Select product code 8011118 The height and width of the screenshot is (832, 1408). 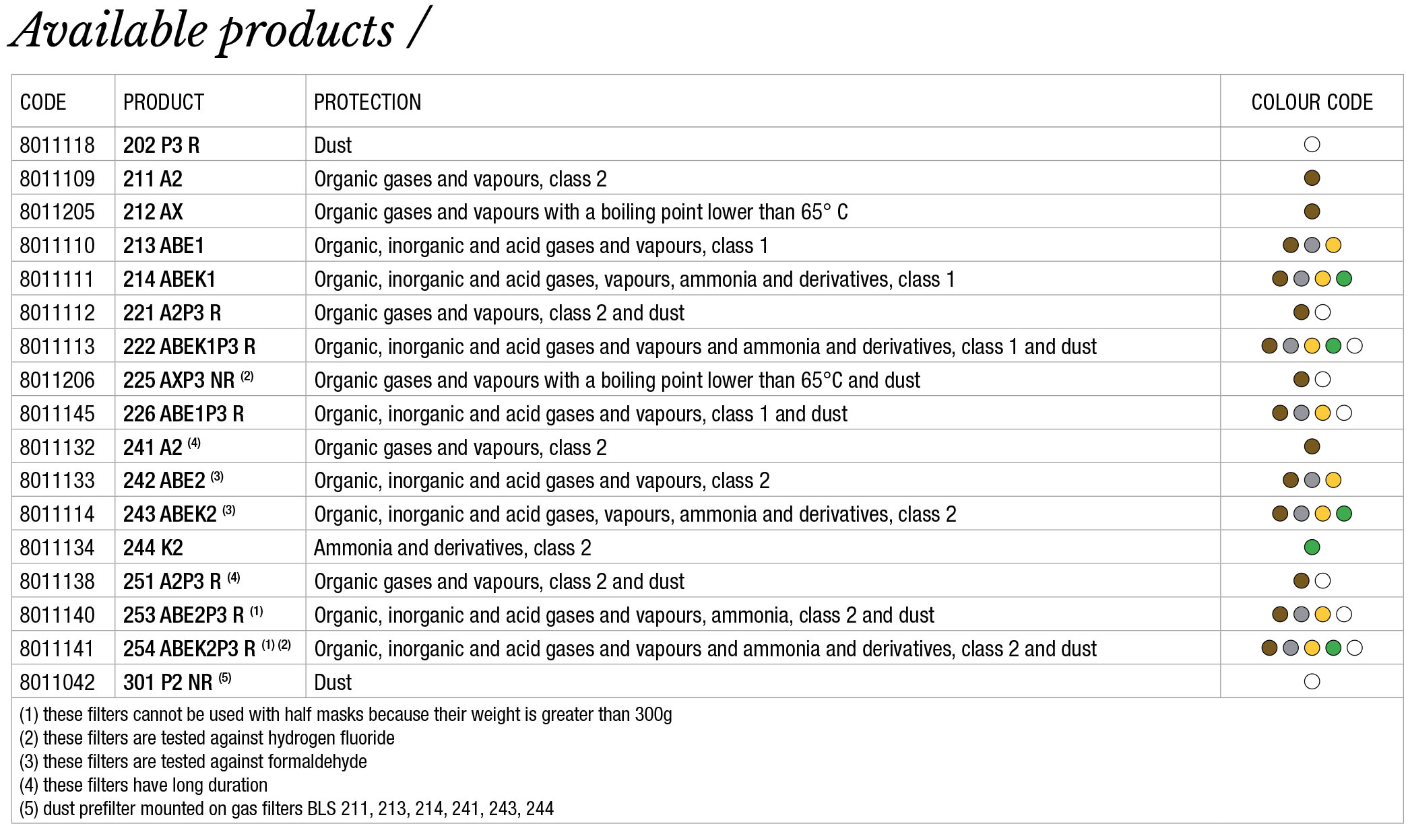click(57, 145)
